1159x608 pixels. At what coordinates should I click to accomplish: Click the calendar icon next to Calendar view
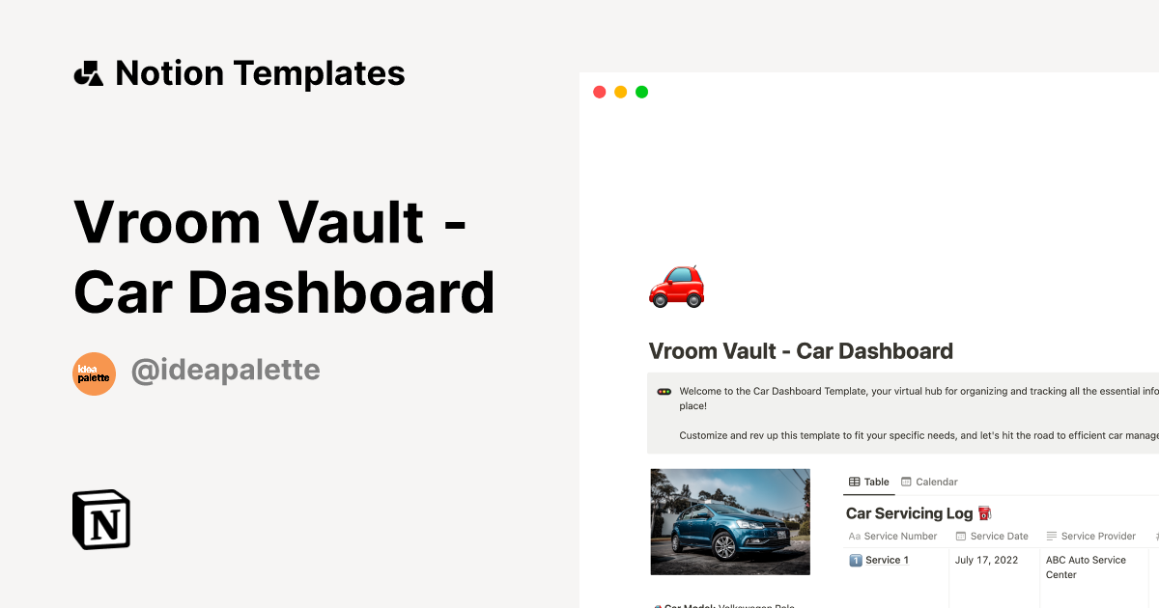[906, 482]
